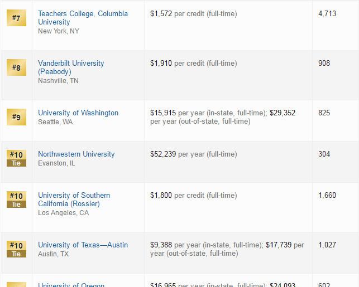Select the $1,572 per credit tuition cell

[194, 14]
